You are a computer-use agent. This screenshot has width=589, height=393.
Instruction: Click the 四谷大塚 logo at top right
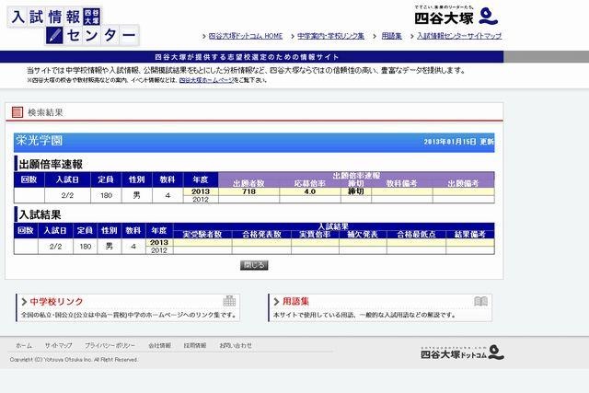click(x=456, y=16)
